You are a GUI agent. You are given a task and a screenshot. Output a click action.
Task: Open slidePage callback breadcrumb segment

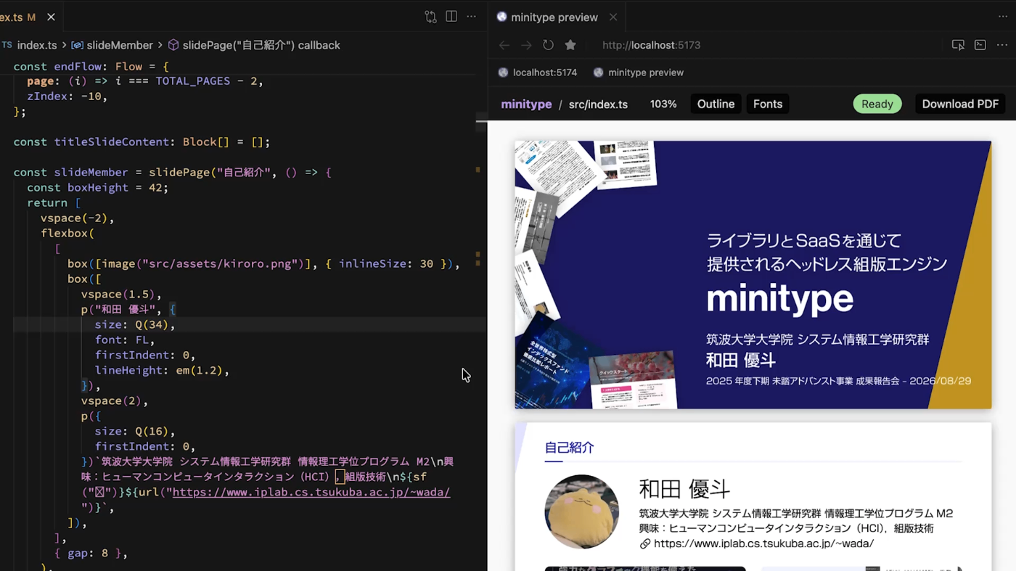(x=254, y=45)
